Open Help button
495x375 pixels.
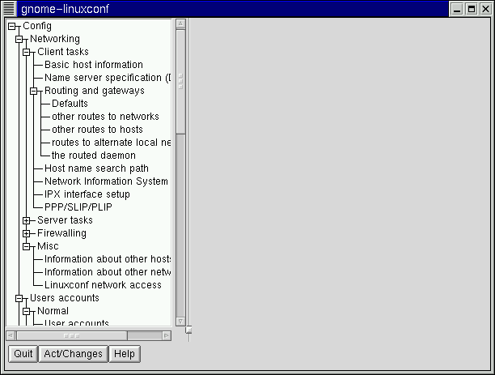(124, 354)
